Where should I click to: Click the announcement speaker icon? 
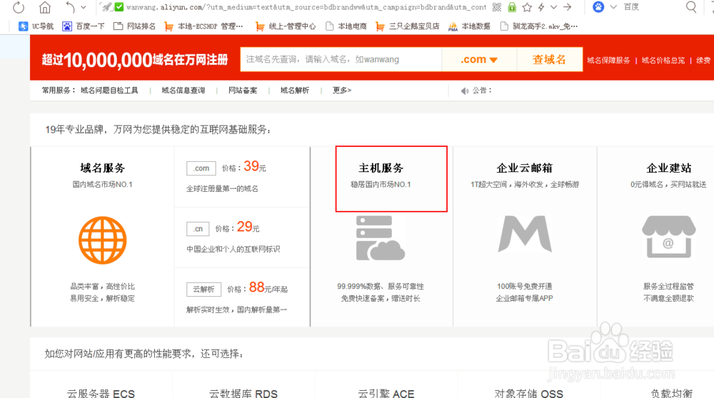465,91
